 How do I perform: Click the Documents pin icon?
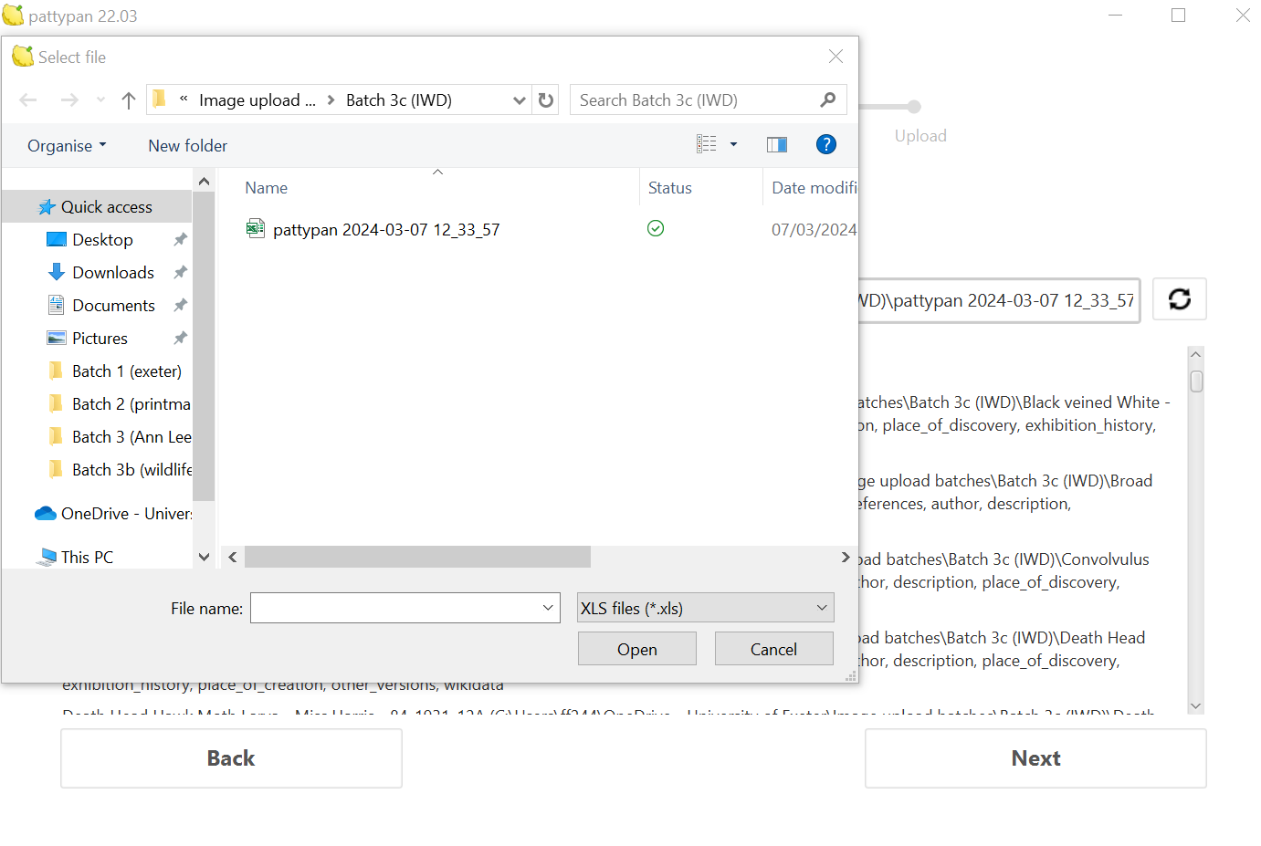180,306
